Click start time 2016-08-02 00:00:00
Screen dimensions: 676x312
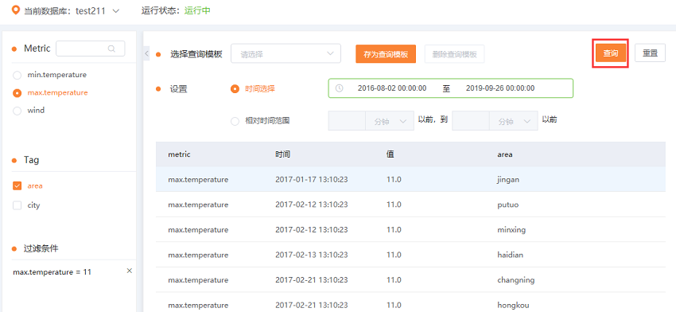point(392,88)
